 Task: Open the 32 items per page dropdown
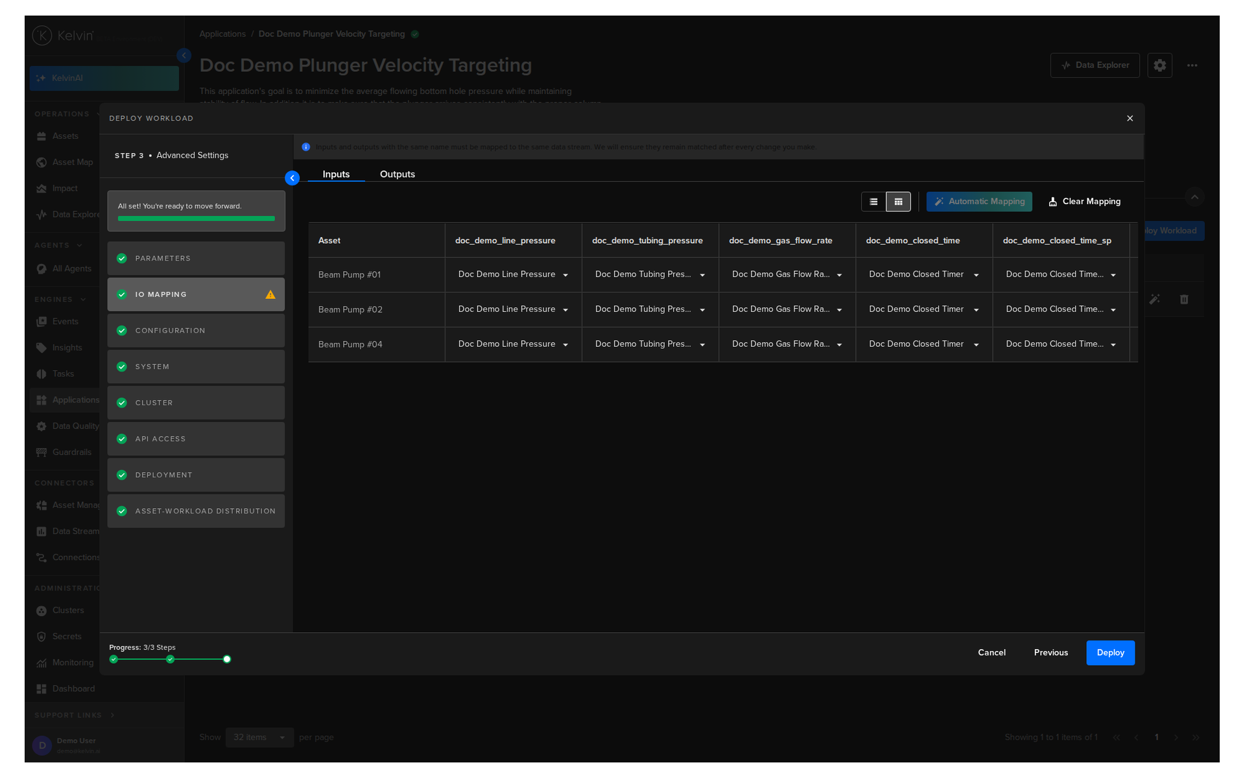(259, 737)
